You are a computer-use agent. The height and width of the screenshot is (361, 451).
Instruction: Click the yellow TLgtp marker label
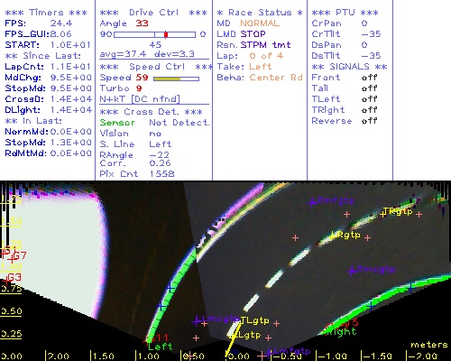tap(254, 320)
